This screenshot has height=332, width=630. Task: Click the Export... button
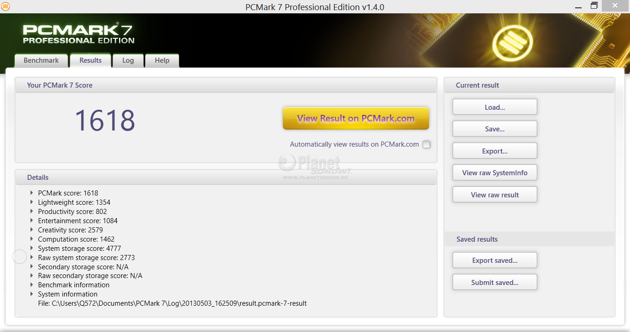point(495,151)
